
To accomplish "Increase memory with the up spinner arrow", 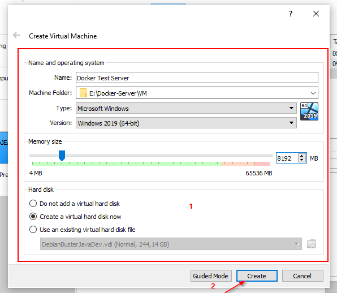I will click(302, 156).
